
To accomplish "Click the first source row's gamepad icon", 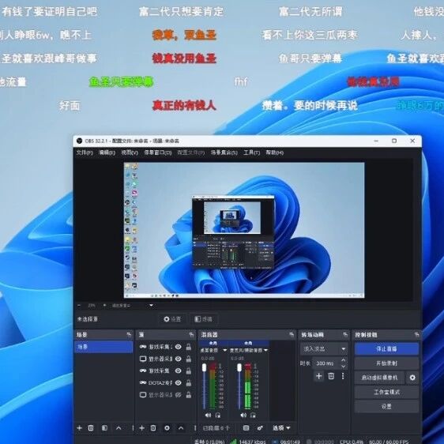I will (143, 347).
